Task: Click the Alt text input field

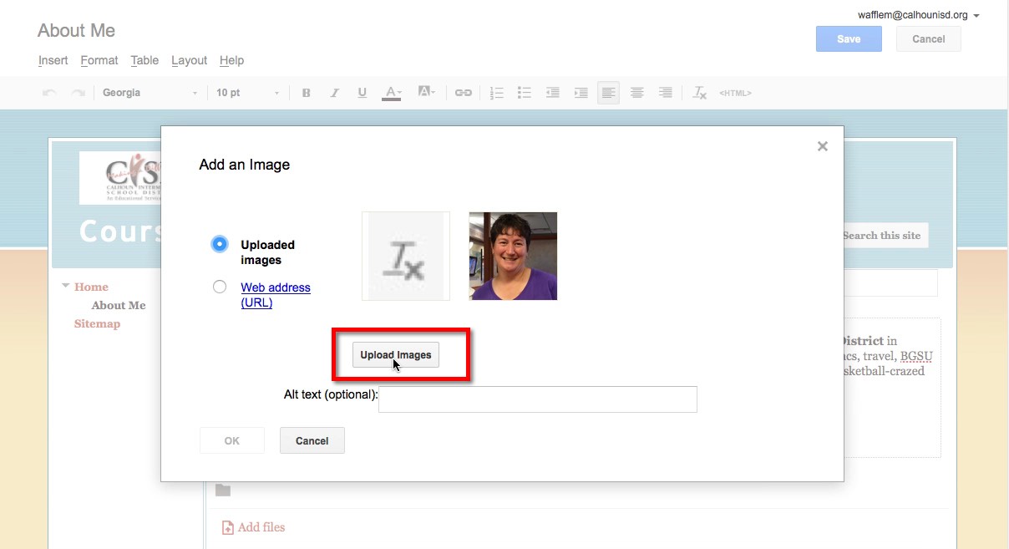Action: pyautogui.click(x=537, y=399)
